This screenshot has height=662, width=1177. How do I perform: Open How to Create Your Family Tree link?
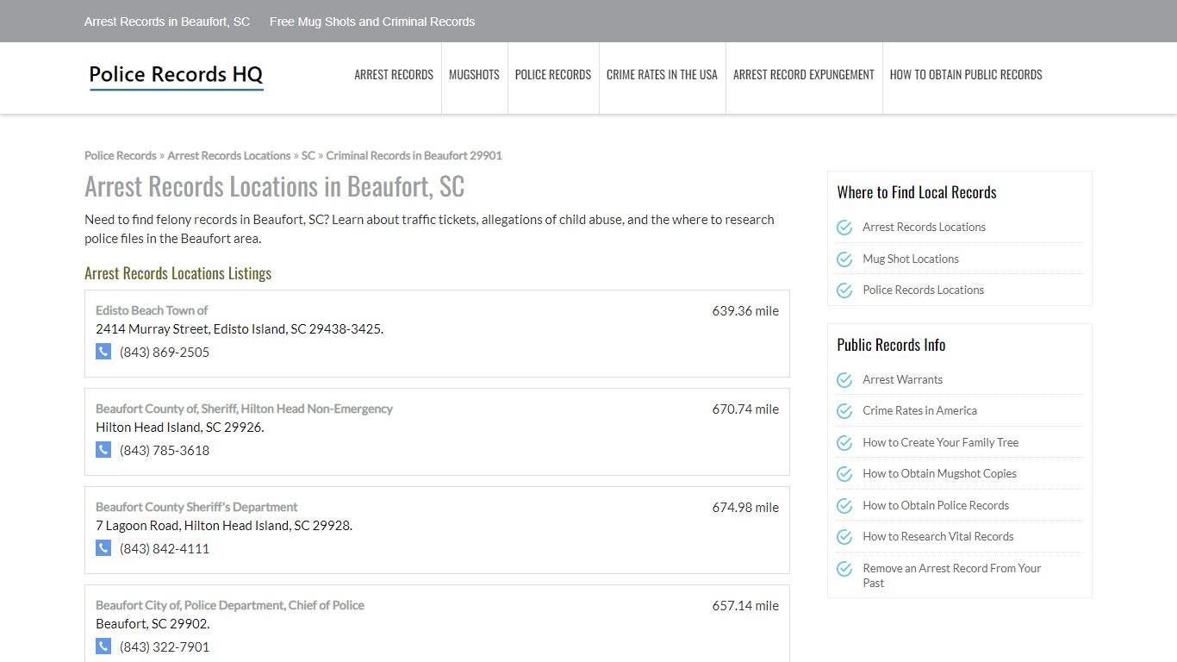pyautogui.click(x=940, y=443)
